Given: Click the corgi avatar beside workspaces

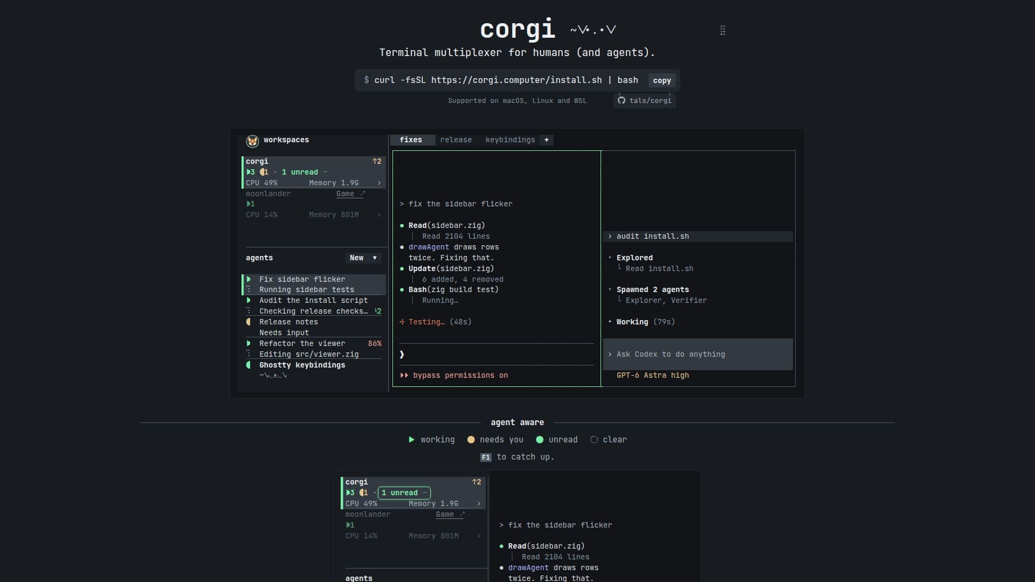Looking at the screenshot, I should (252, 141).
